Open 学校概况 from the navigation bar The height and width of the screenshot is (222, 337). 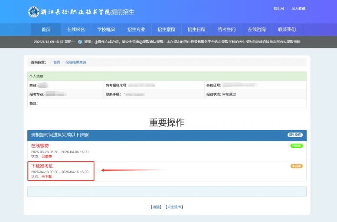pos(106,29)
